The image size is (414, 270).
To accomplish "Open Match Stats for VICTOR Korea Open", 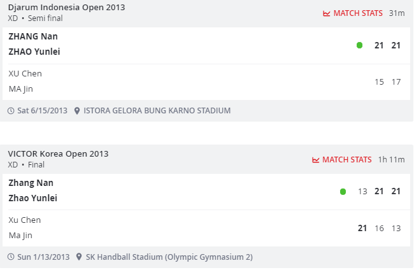I will [347, 159].
